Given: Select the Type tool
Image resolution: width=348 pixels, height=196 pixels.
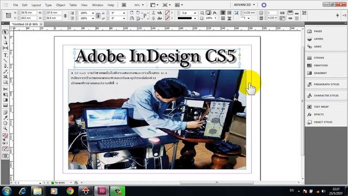Looking at the screenshot, I should pyautogui.click(x=5, y=55).
